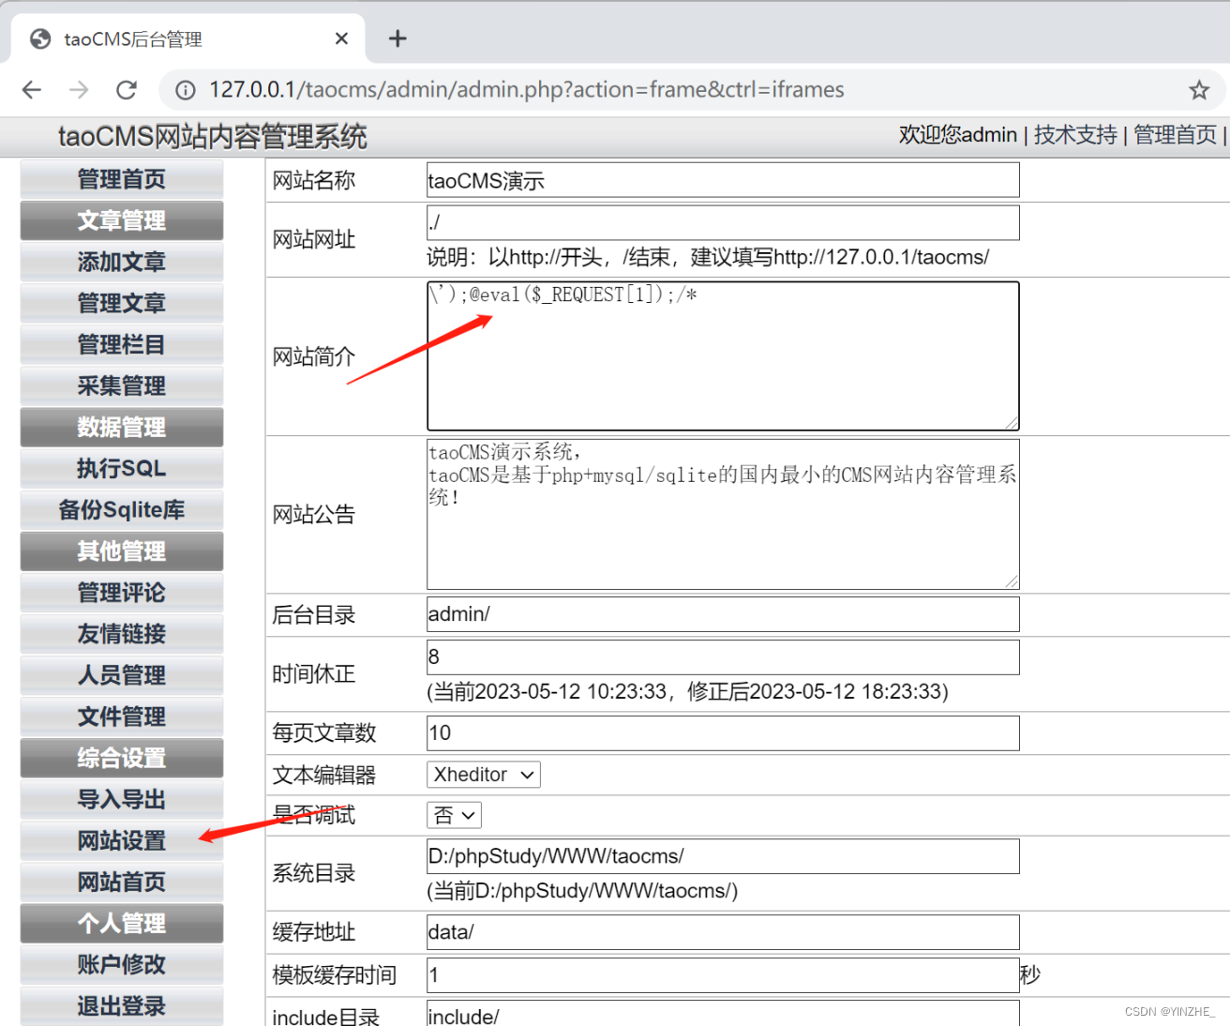Screen dimensions: 1230x1026
Task: Click 退出登录 to log out
Action: [122, 1005]
